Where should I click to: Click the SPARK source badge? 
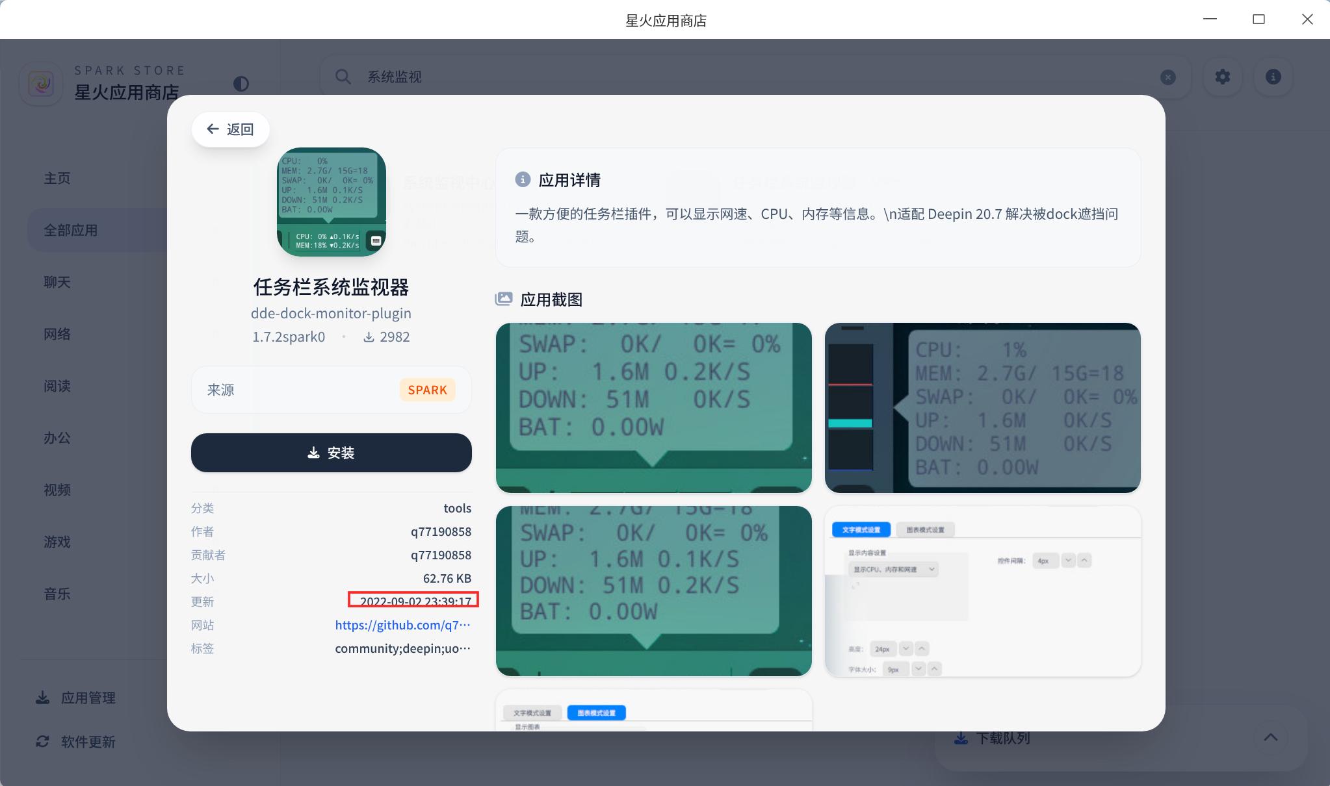click(427, 390)
